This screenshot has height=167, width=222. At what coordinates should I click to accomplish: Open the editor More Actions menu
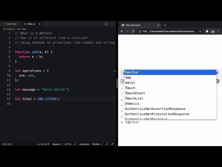coord(112,24)
